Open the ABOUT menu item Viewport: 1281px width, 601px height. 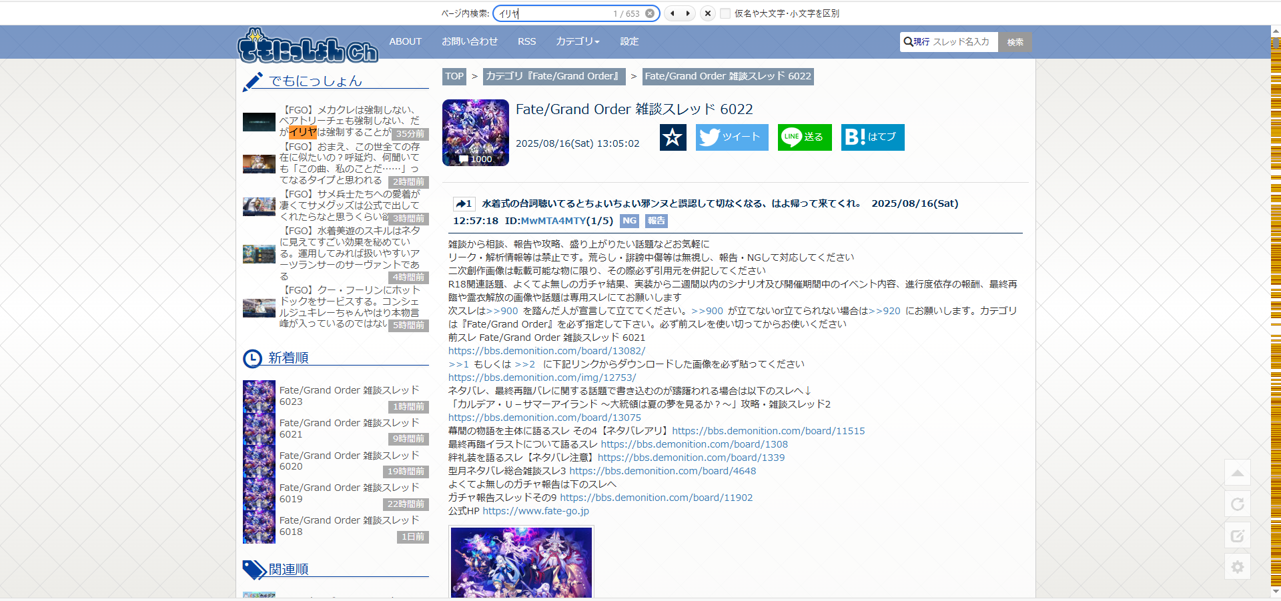405,41
